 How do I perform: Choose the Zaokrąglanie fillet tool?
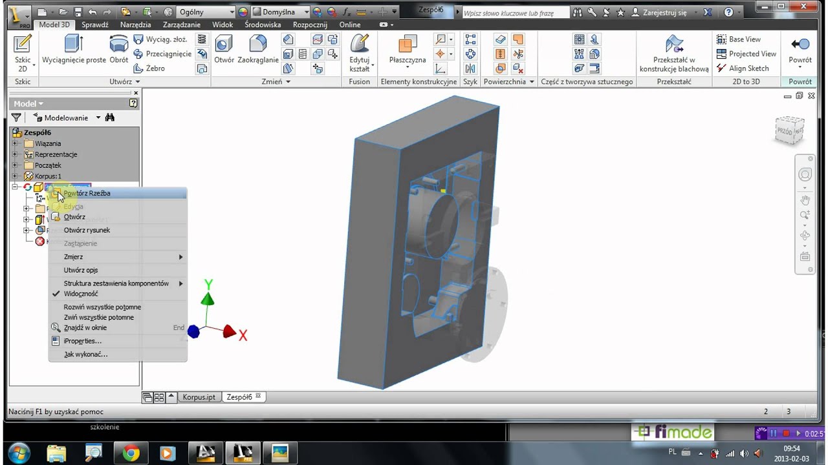coord(258,50)
